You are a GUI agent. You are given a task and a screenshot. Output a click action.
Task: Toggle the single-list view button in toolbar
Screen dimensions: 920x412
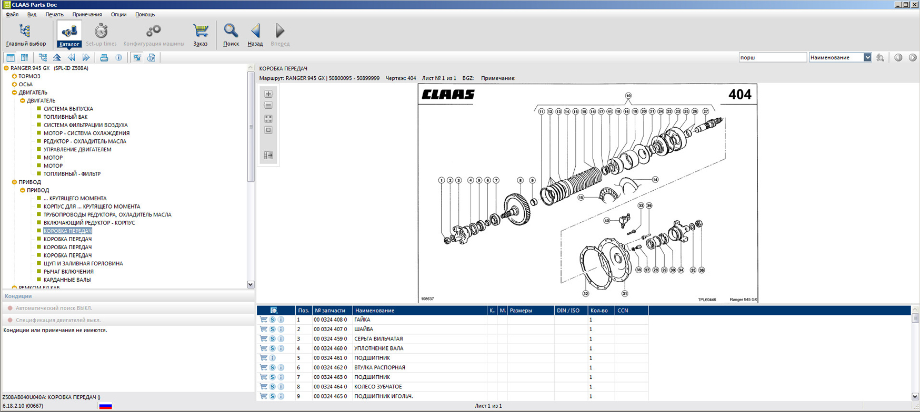[11, 58]
